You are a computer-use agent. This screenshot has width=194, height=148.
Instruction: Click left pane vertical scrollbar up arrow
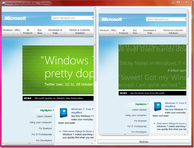point(95,8)
